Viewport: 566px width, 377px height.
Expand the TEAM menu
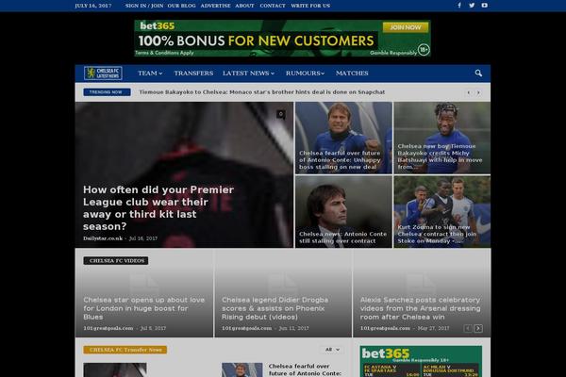150,74
